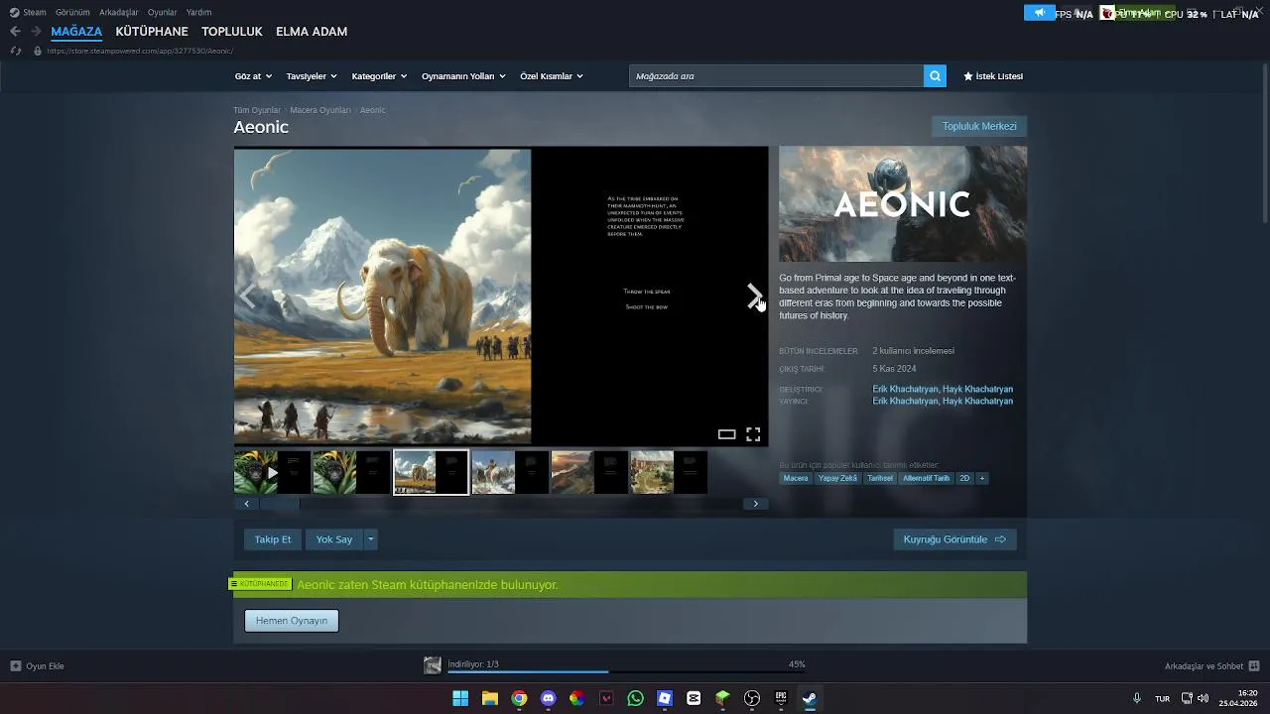The image size is (1270, 714).
Task: Click the plus button to add tag
Action: click(x=982, y=478)
